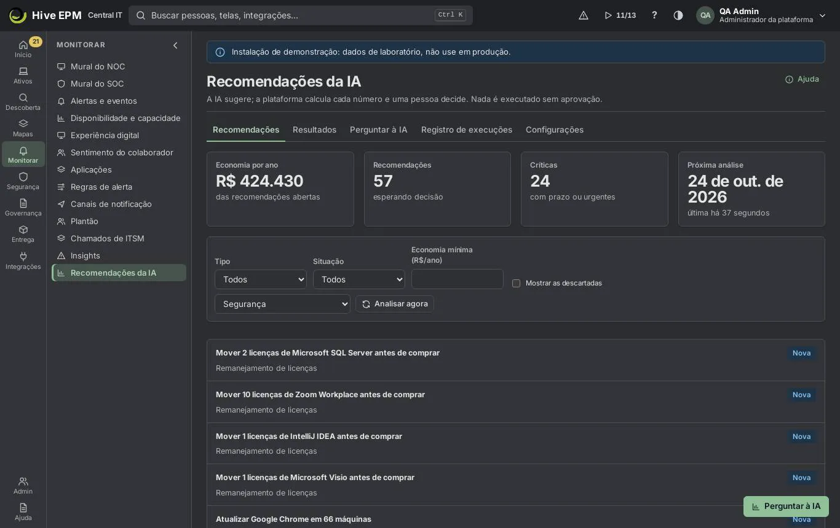Click the question mark help icon

pos(654,15)
